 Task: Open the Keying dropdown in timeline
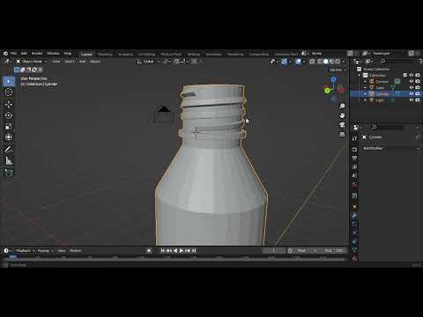tap(45, 251)
